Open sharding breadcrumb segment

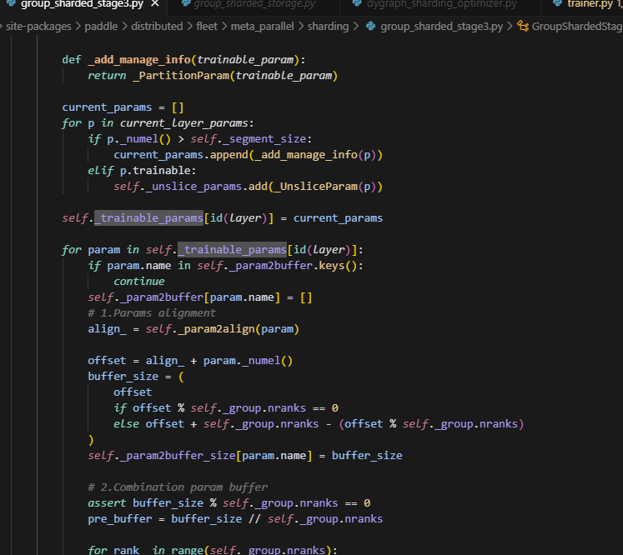pyautogui.click(x=327, y=27)
